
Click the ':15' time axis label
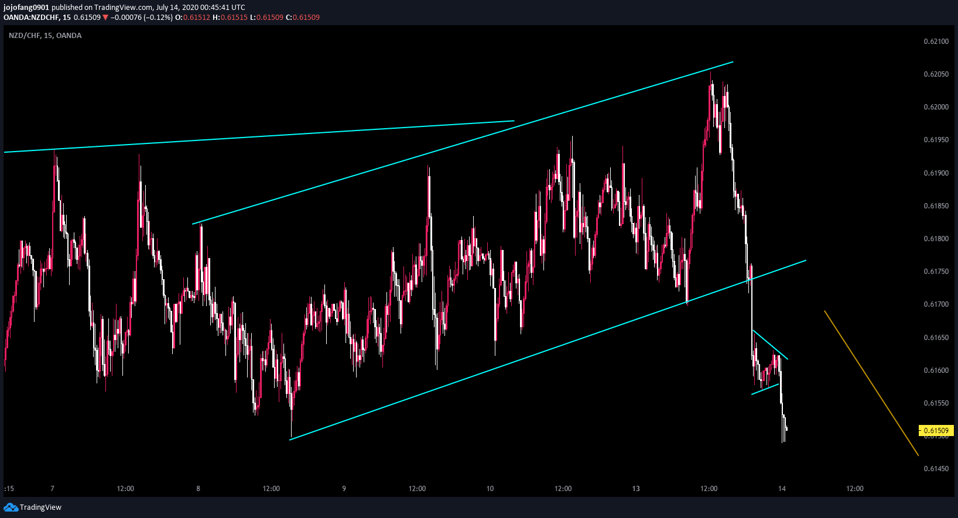coord(9,489)
